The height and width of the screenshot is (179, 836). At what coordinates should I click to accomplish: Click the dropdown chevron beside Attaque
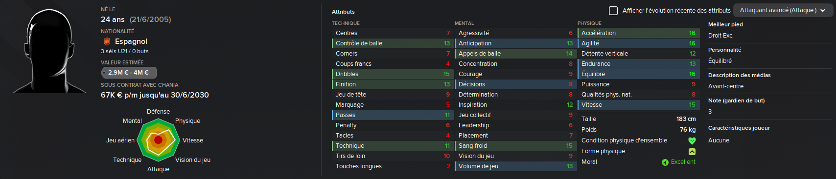click(x=823, y=10)
